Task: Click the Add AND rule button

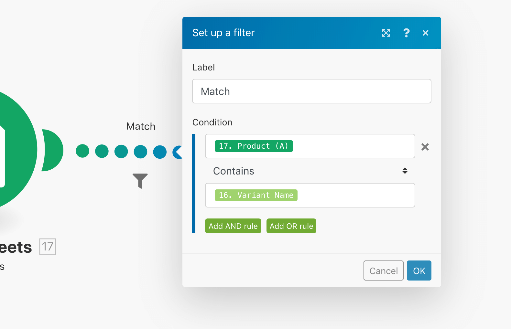Action: (x=233, y=226)
